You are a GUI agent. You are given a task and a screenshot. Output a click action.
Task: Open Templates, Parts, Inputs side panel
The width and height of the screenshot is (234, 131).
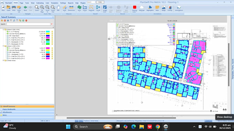(x=233, y=69)
